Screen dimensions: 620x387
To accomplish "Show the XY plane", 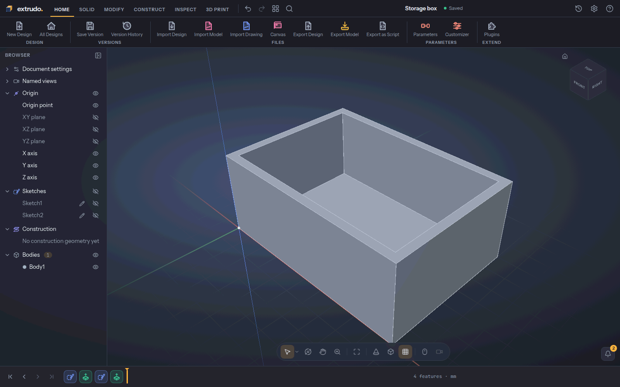I will [96, 117].
